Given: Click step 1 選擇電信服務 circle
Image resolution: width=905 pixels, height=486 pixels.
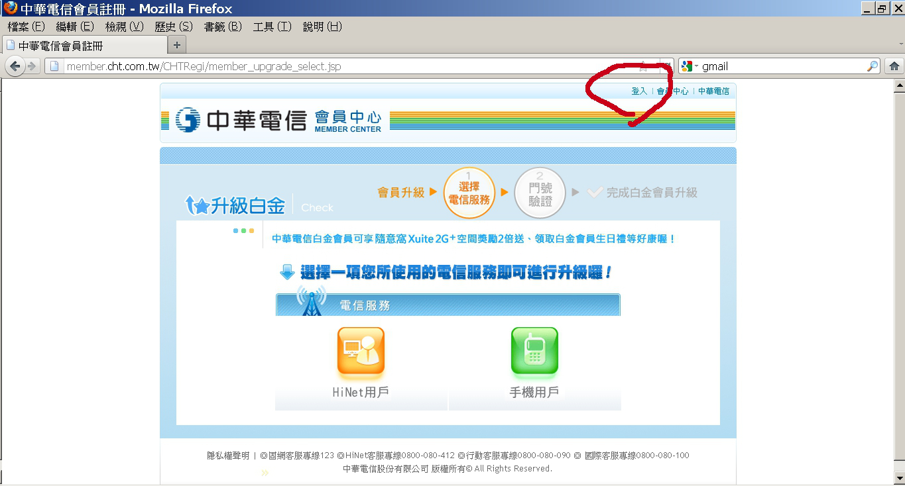Looking at the screenshot, I should [x=469, y=193].
